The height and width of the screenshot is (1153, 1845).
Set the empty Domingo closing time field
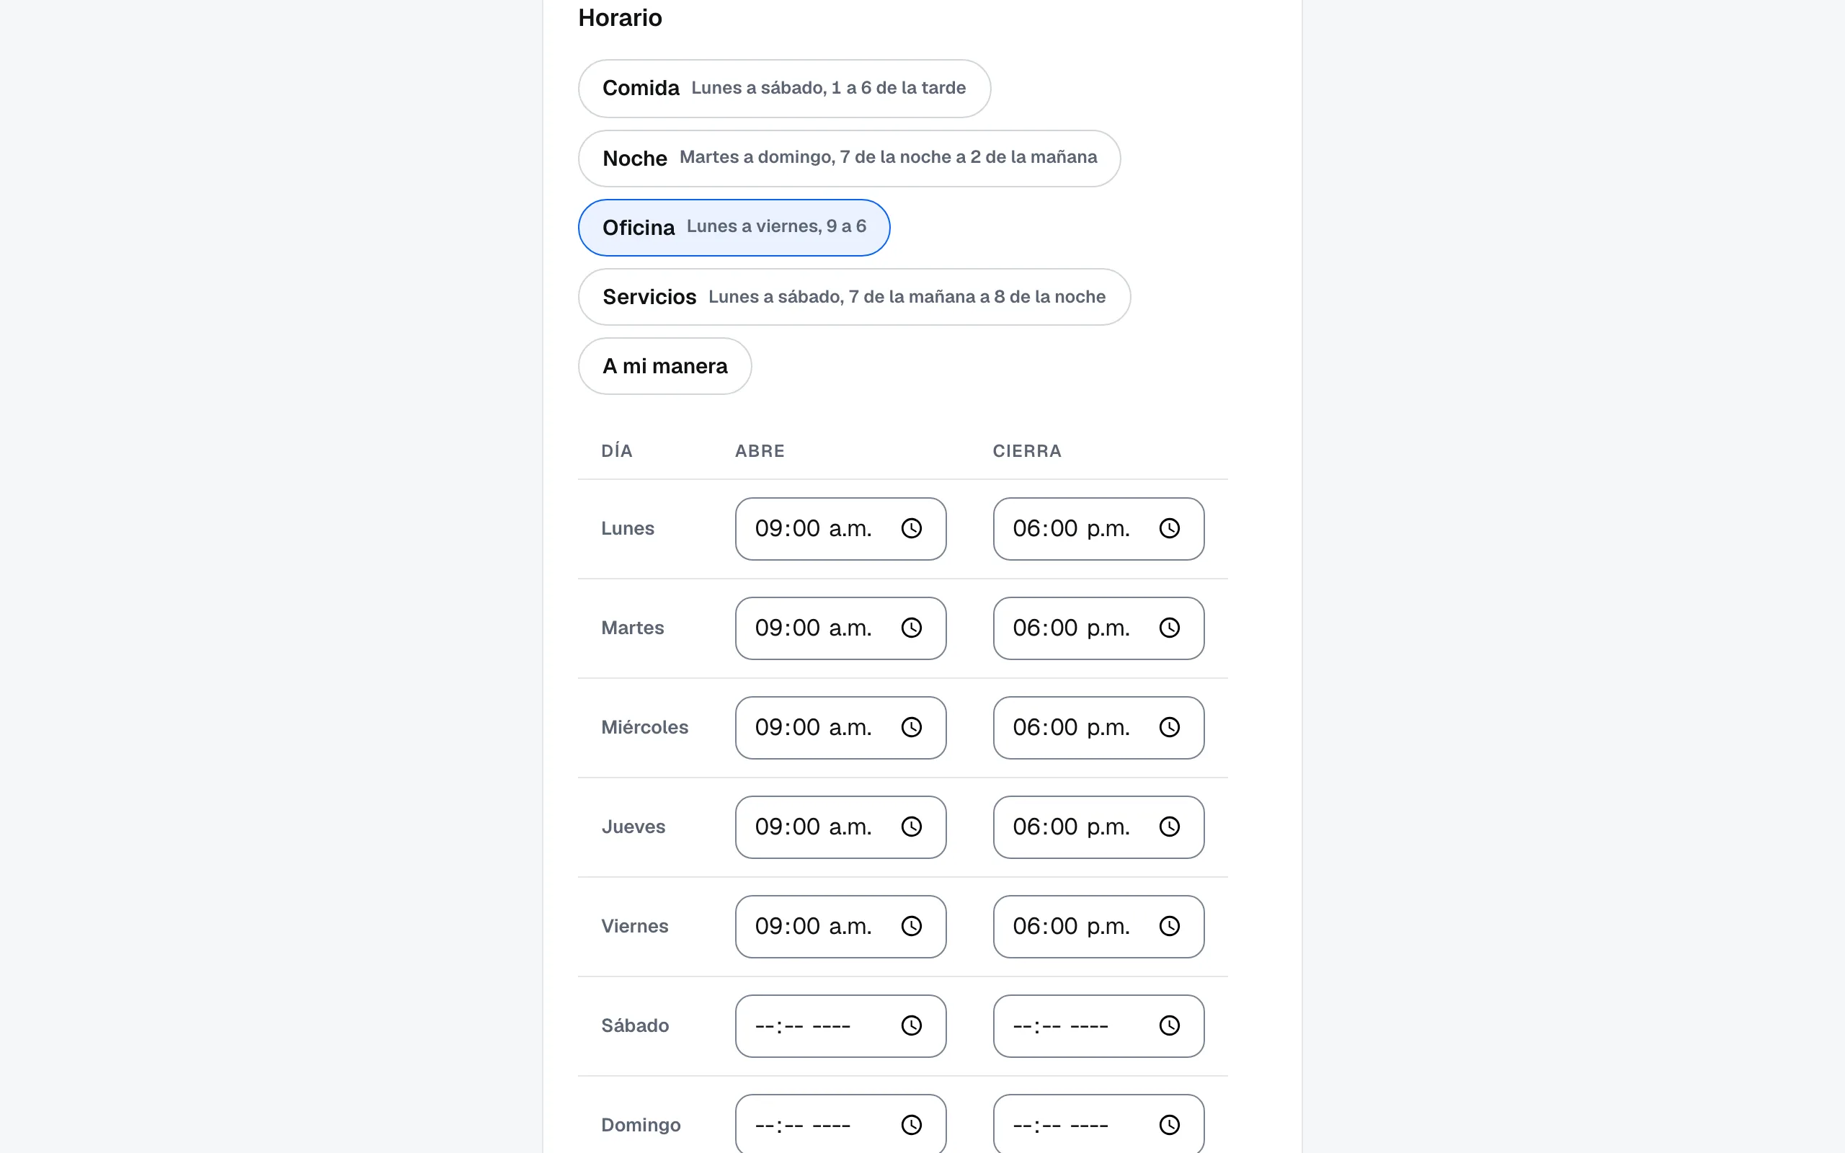pos(1098,1124)
